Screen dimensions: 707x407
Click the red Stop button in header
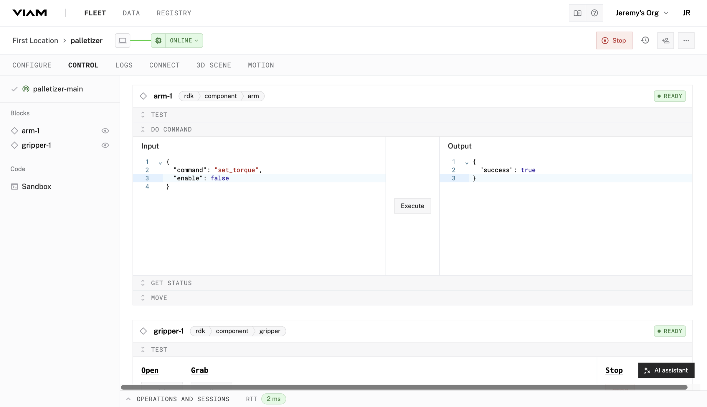tap(614, 40)
